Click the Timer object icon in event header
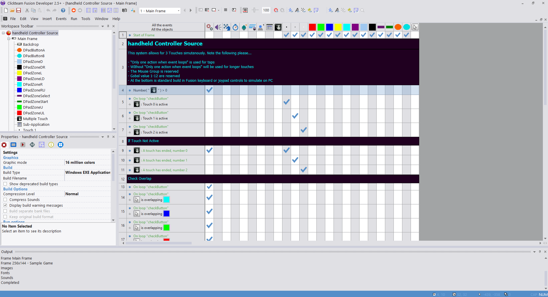 [x=235, y=27]
